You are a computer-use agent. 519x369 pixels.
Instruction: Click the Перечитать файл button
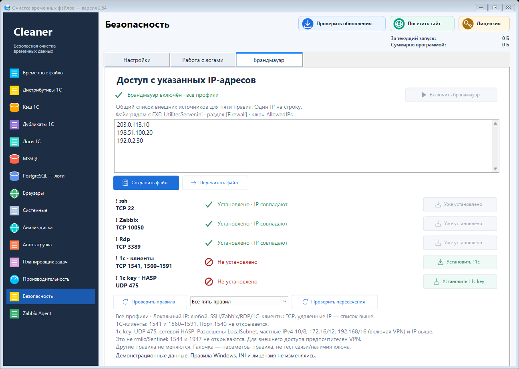click(215, 183)
